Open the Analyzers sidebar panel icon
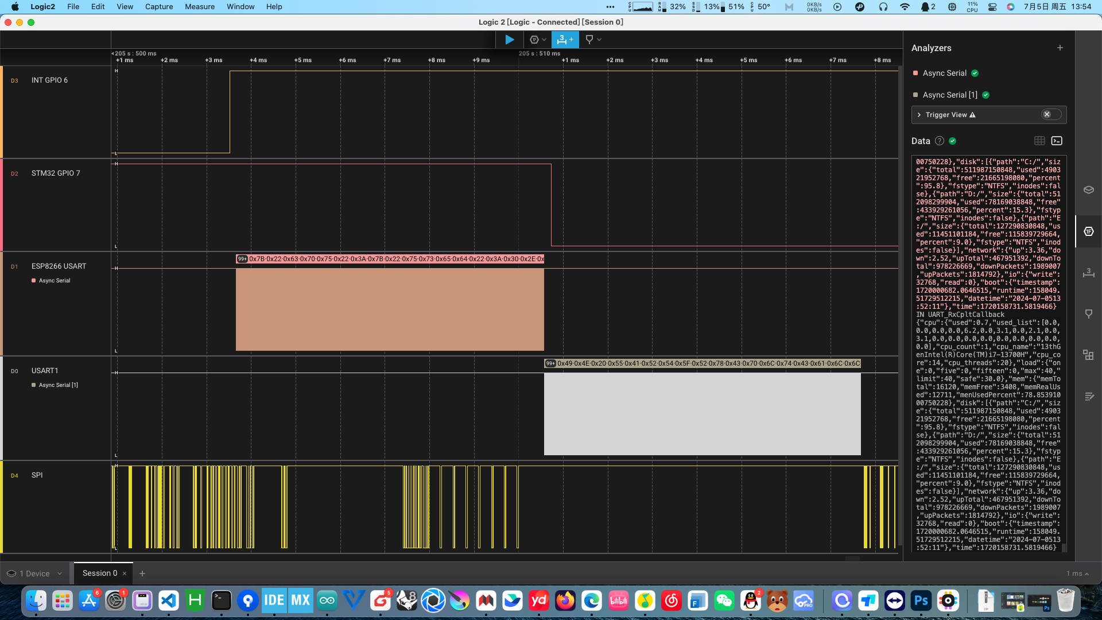 coord(1088,231)
